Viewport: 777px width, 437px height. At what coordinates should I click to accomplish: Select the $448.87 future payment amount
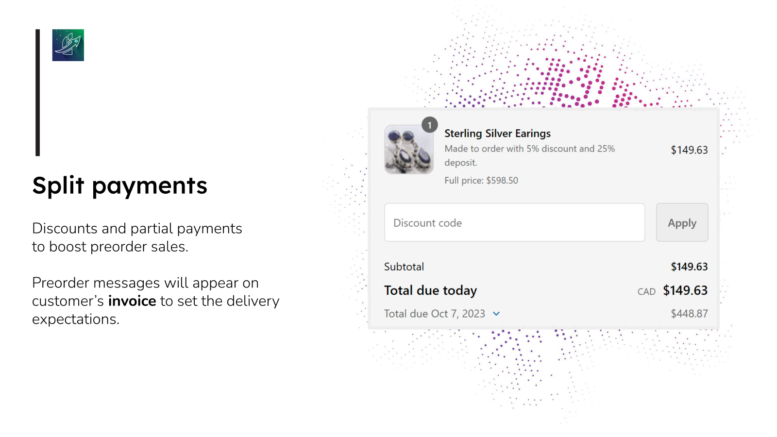point(689,313)
